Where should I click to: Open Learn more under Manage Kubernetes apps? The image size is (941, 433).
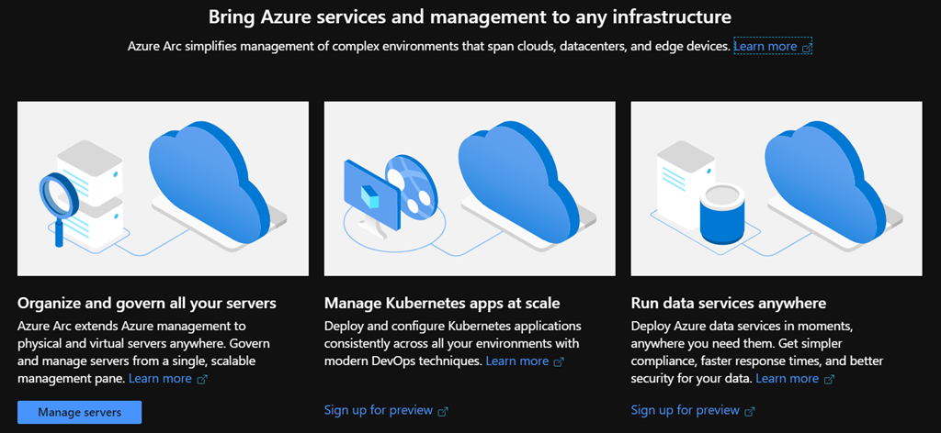[517, 361]
